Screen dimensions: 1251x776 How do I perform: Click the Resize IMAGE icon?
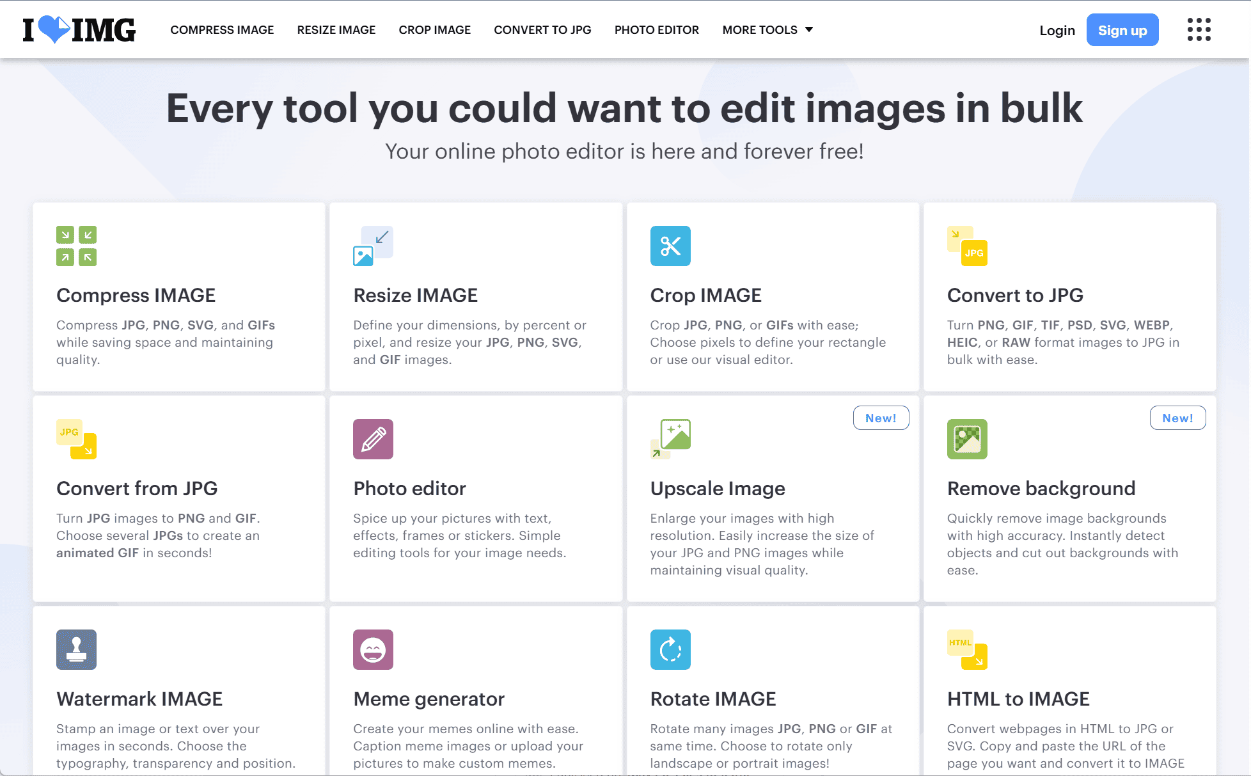(373, 246)
